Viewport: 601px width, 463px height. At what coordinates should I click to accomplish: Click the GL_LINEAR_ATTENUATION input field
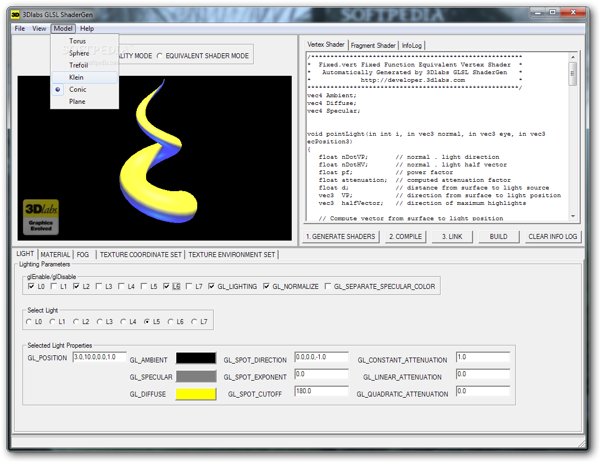coord(483,374)
